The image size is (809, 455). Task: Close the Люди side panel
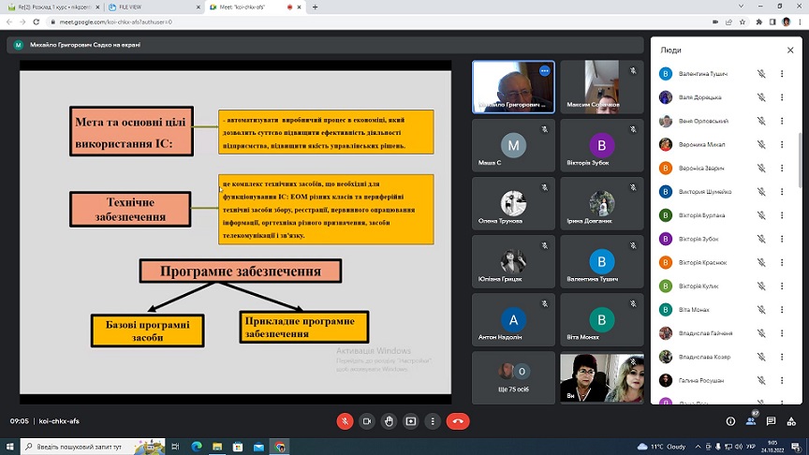[790, 50]
